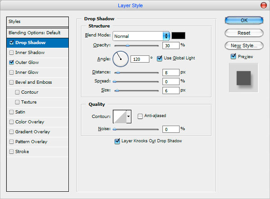This screenshot has height=199, width=270.
Task: Open the Outer Glow settings row
Action: point(37,63)
